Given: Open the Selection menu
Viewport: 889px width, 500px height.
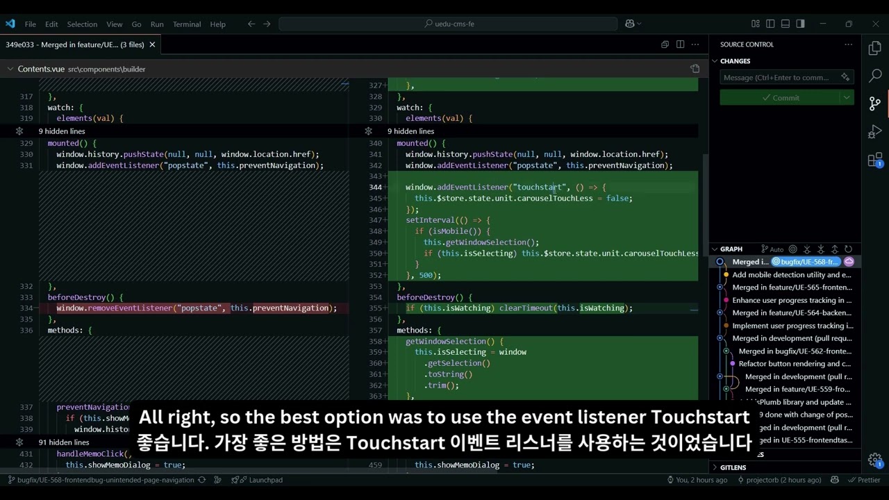Looking at the screenshot, I should coord(82,24).
